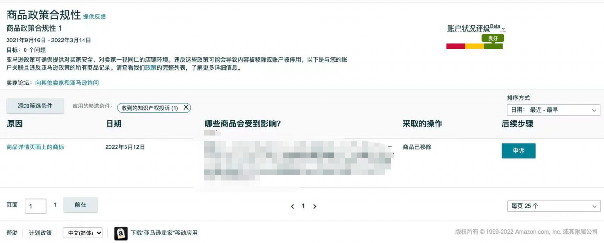This screenshot has height=243, width=604.
Task: Click the account health rating color bar
Action: coord(474,46)
